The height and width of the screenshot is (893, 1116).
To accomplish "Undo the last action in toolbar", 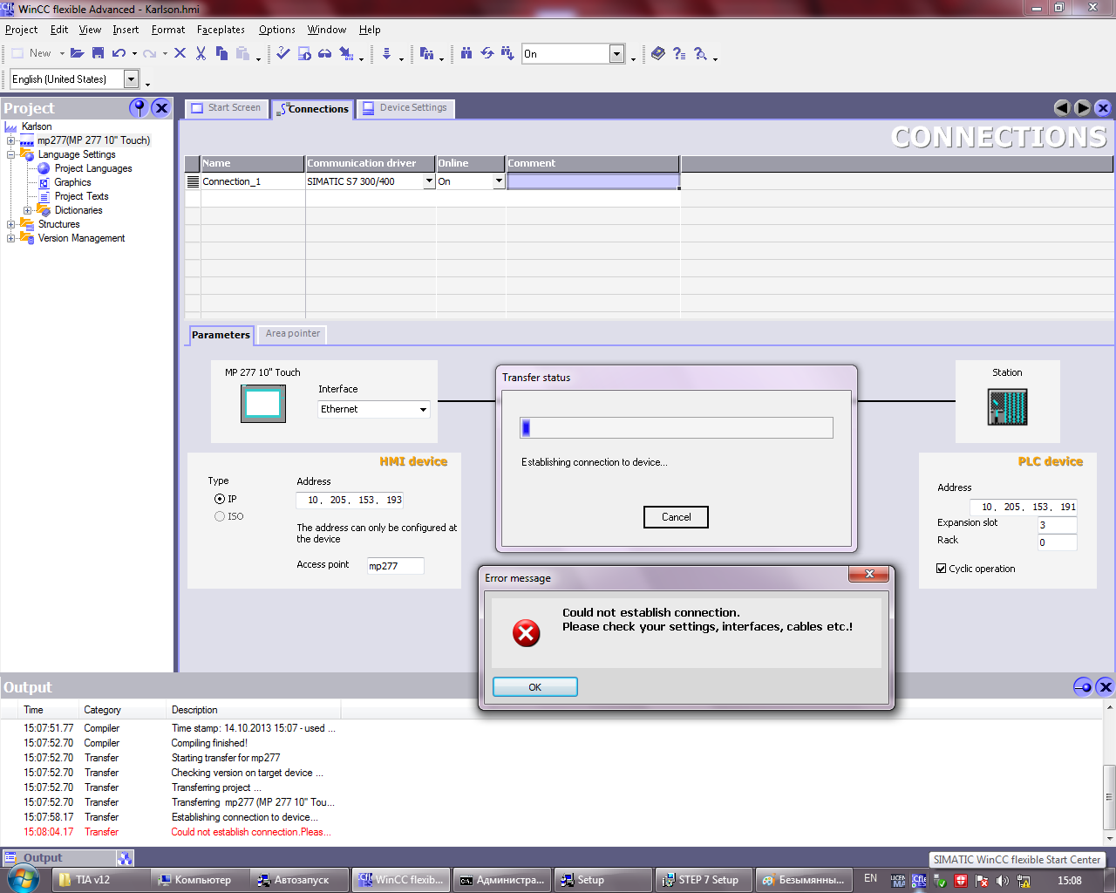I will [x=119, y=53].
